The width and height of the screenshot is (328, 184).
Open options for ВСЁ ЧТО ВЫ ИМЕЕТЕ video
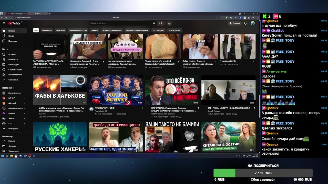point(254,108)
